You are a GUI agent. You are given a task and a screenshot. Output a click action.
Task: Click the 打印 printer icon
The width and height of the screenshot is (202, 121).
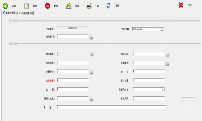point(89,6)
